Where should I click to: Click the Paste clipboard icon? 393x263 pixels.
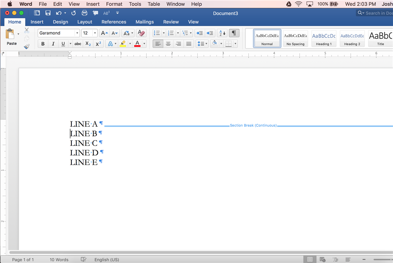pyautogui.click(x=10, y=34)
